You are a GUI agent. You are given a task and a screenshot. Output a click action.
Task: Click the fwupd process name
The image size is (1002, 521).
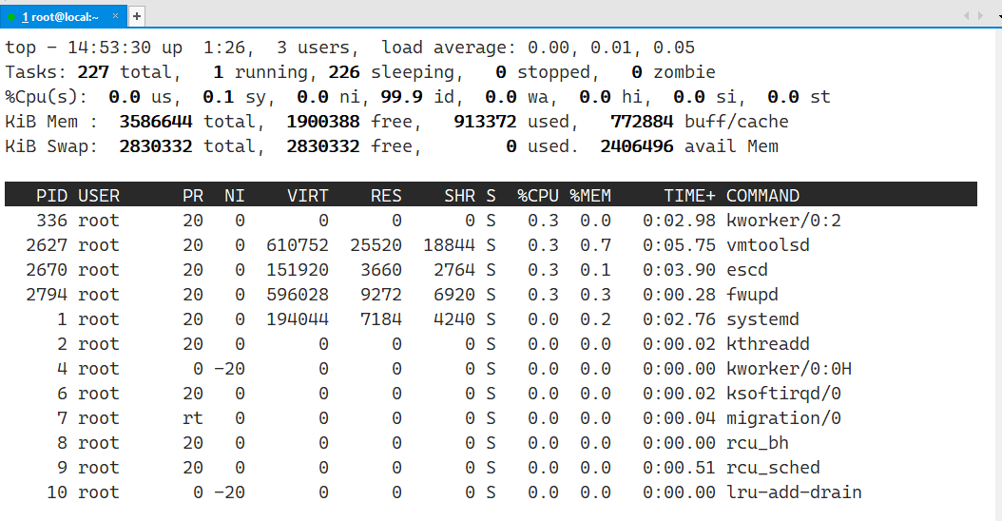pos(752,295)
